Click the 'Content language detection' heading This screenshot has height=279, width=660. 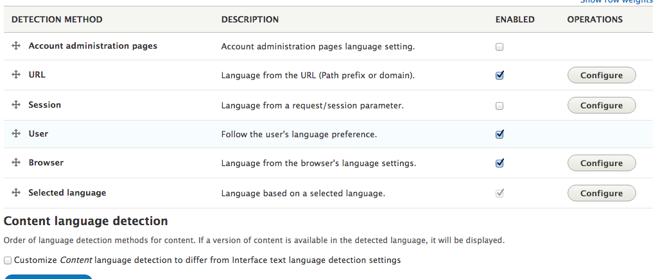coord(86,221)
